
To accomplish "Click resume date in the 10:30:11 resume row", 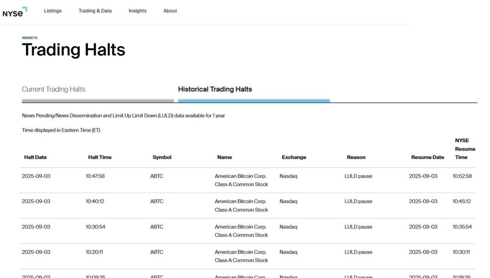I will click(x=423, y=252).
